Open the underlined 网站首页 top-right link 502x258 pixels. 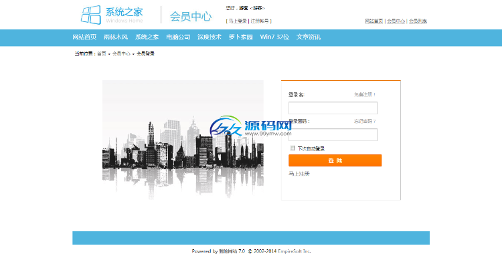coord(373,21)
